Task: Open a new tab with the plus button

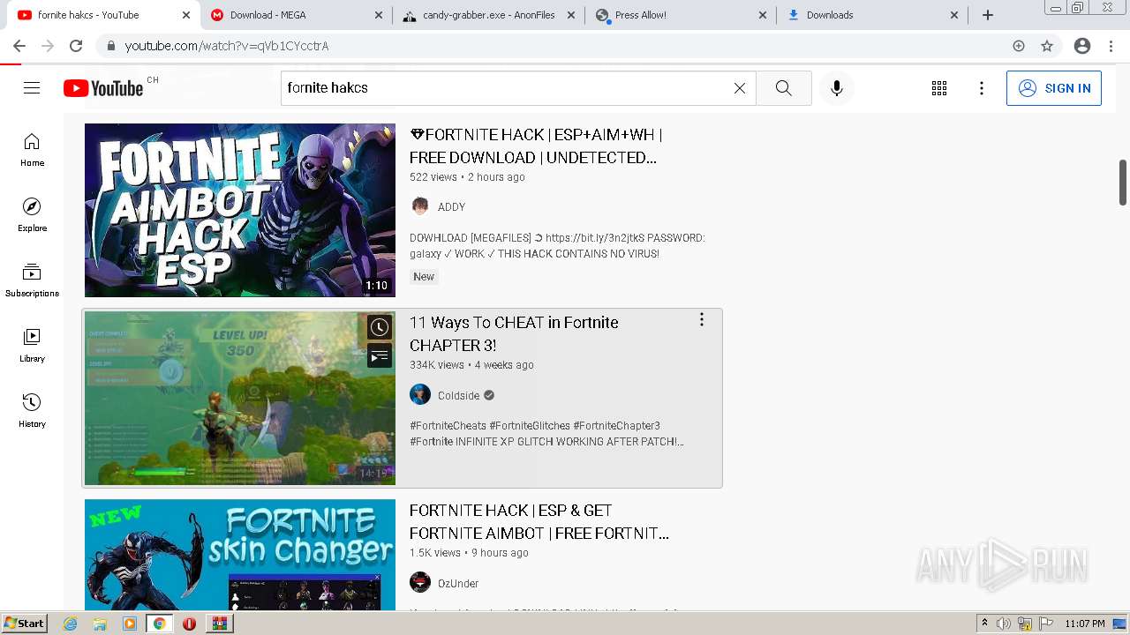Action: [988, 15]
